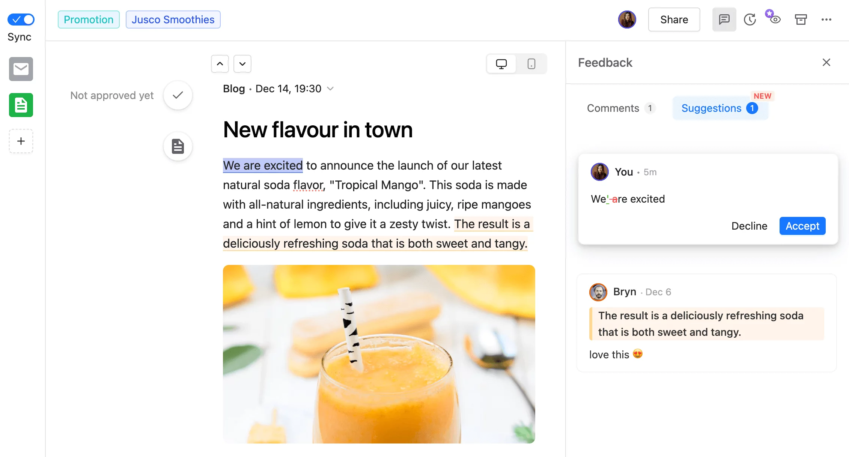
Task: Expand the blog post date dropdown
Action: [x=332, y=89]
